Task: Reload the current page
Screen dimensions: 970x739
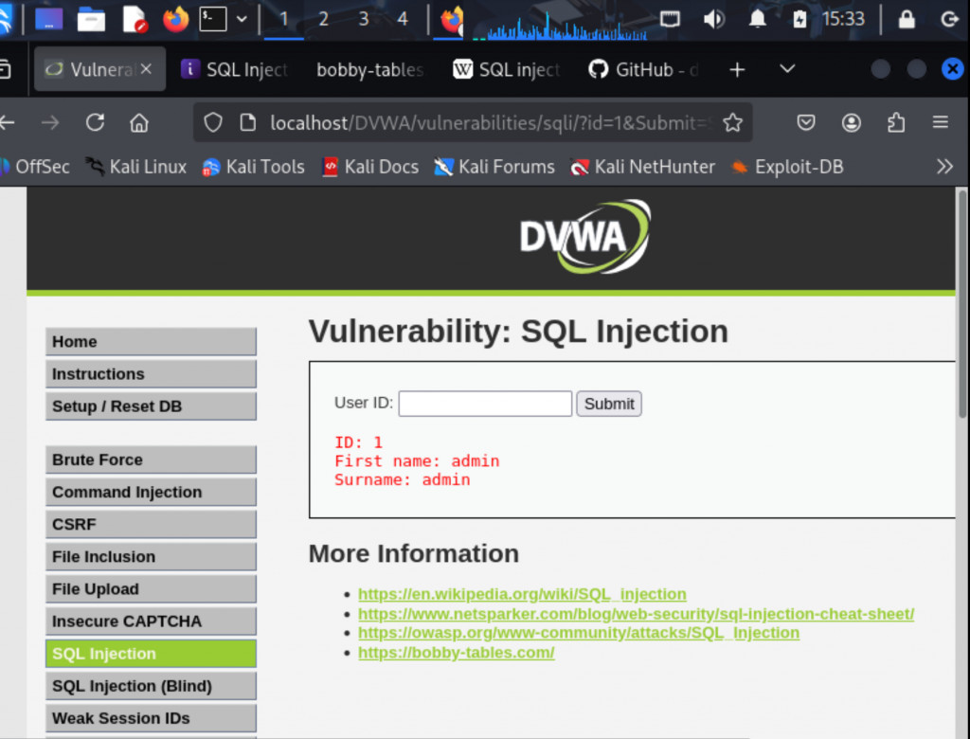Action: click(95, 122)
